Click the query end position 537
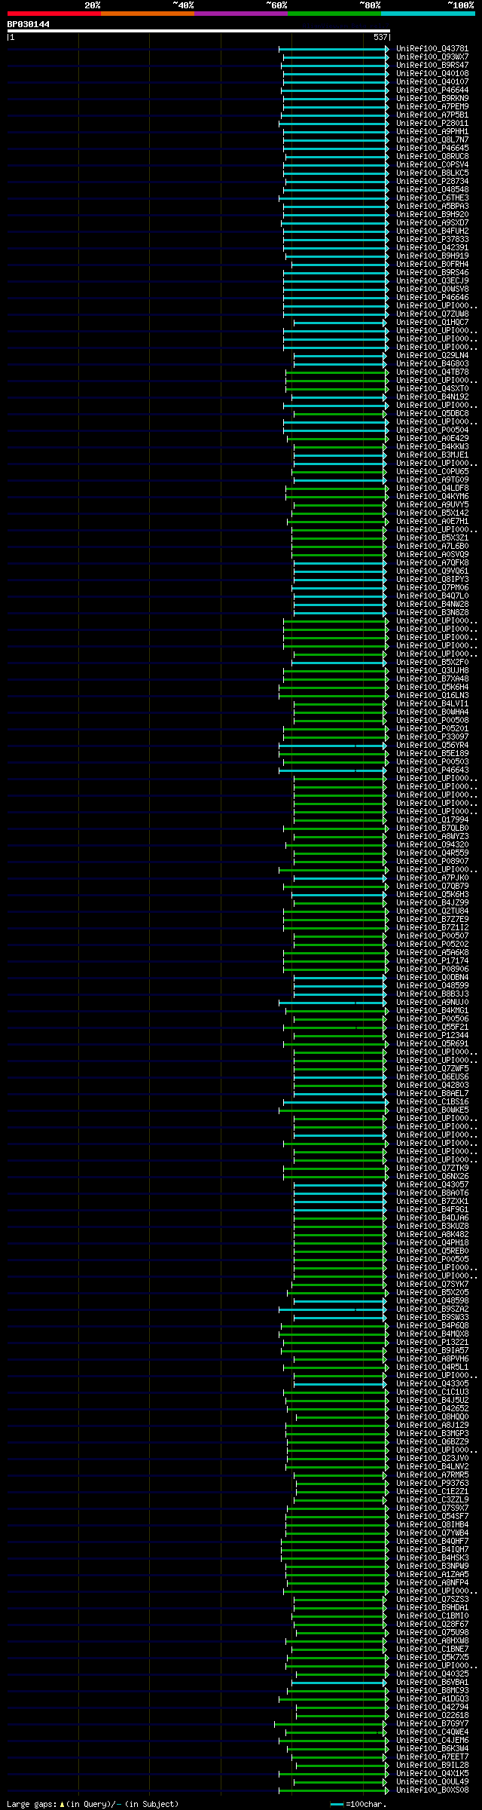This screenshot has width=482, height=1810. 380,37
